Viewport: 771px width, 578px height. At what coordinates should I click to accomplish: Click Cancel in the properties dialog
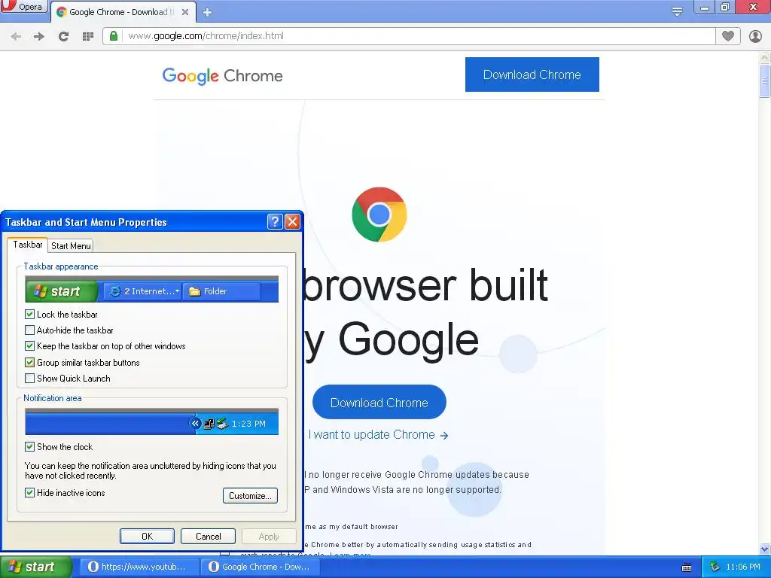[x=208, y=536]
